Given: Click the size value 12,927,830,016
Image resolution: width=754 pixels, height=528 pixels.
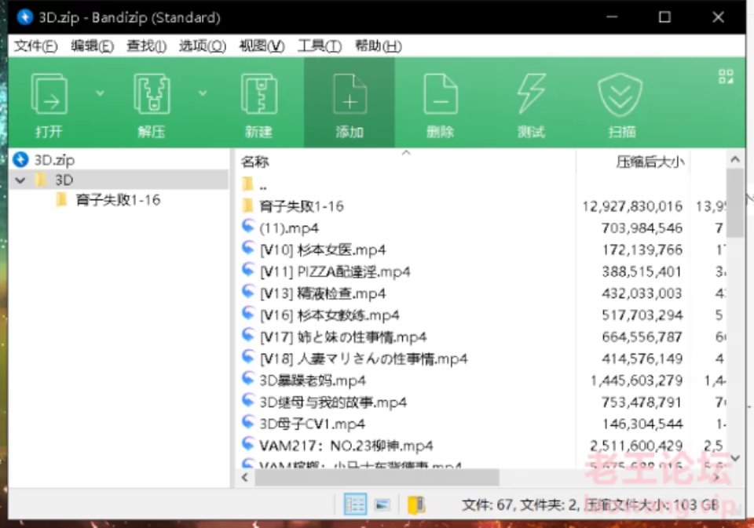Looking at the screenshot, I should 632,206.
